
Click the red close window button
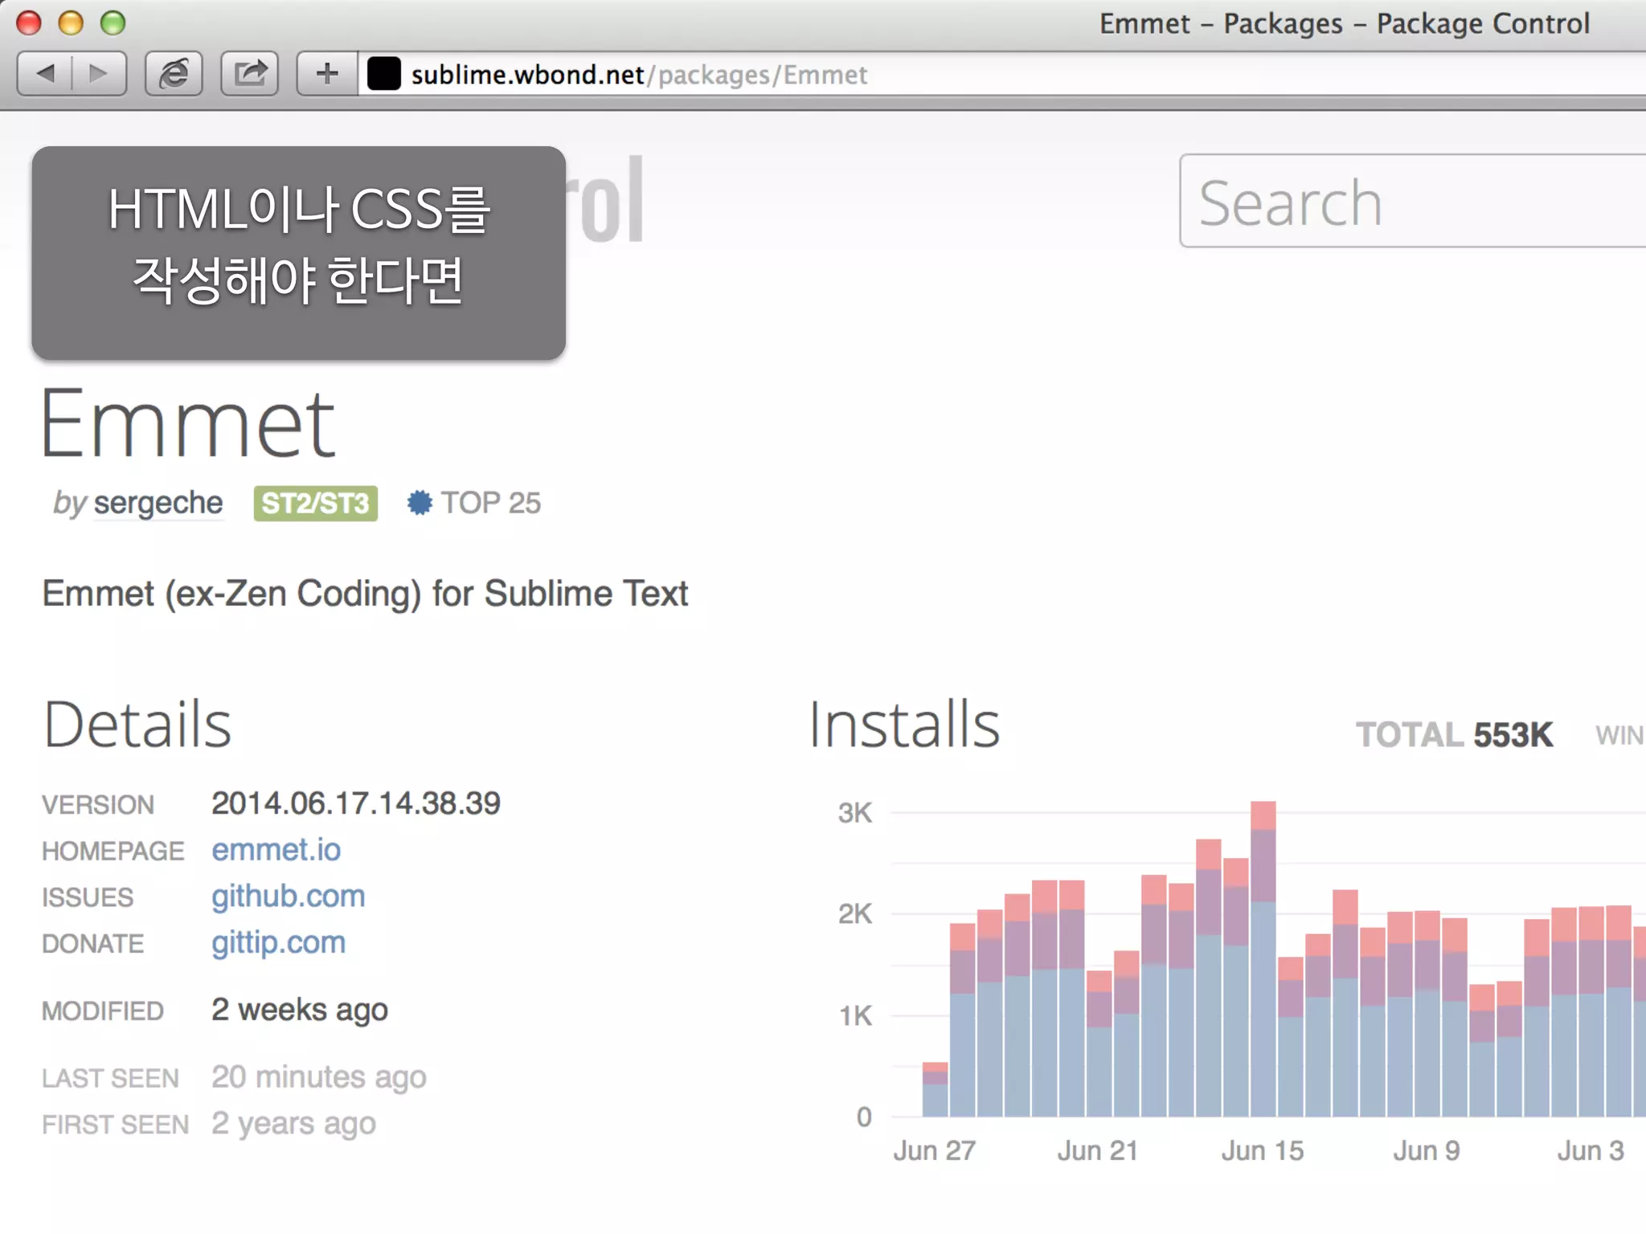click(x=29, y=23)
